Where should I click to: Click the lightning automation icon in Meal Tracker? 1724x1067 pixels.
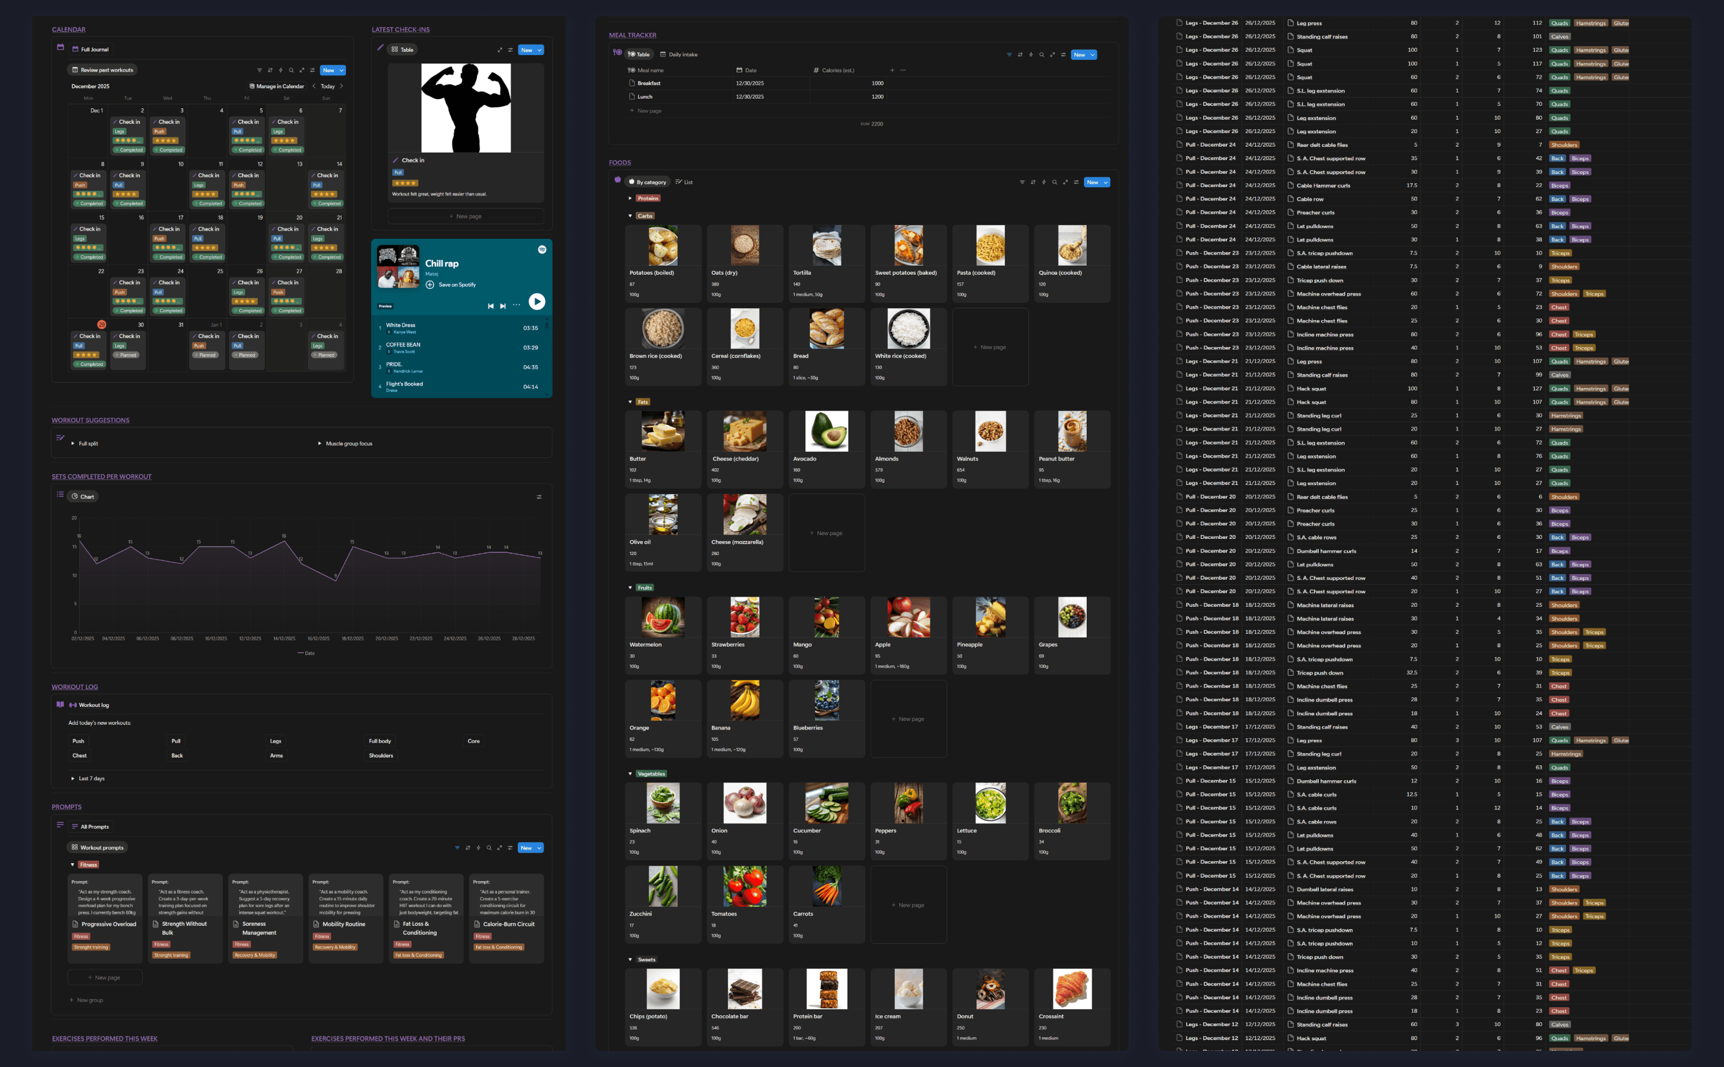click(1031, 55)
